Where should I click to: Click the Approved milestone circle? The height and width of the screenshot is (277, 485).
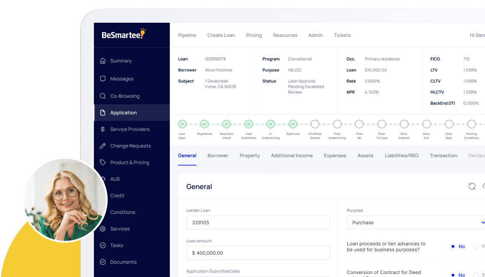pyautogui.click(x=292, y=124)
